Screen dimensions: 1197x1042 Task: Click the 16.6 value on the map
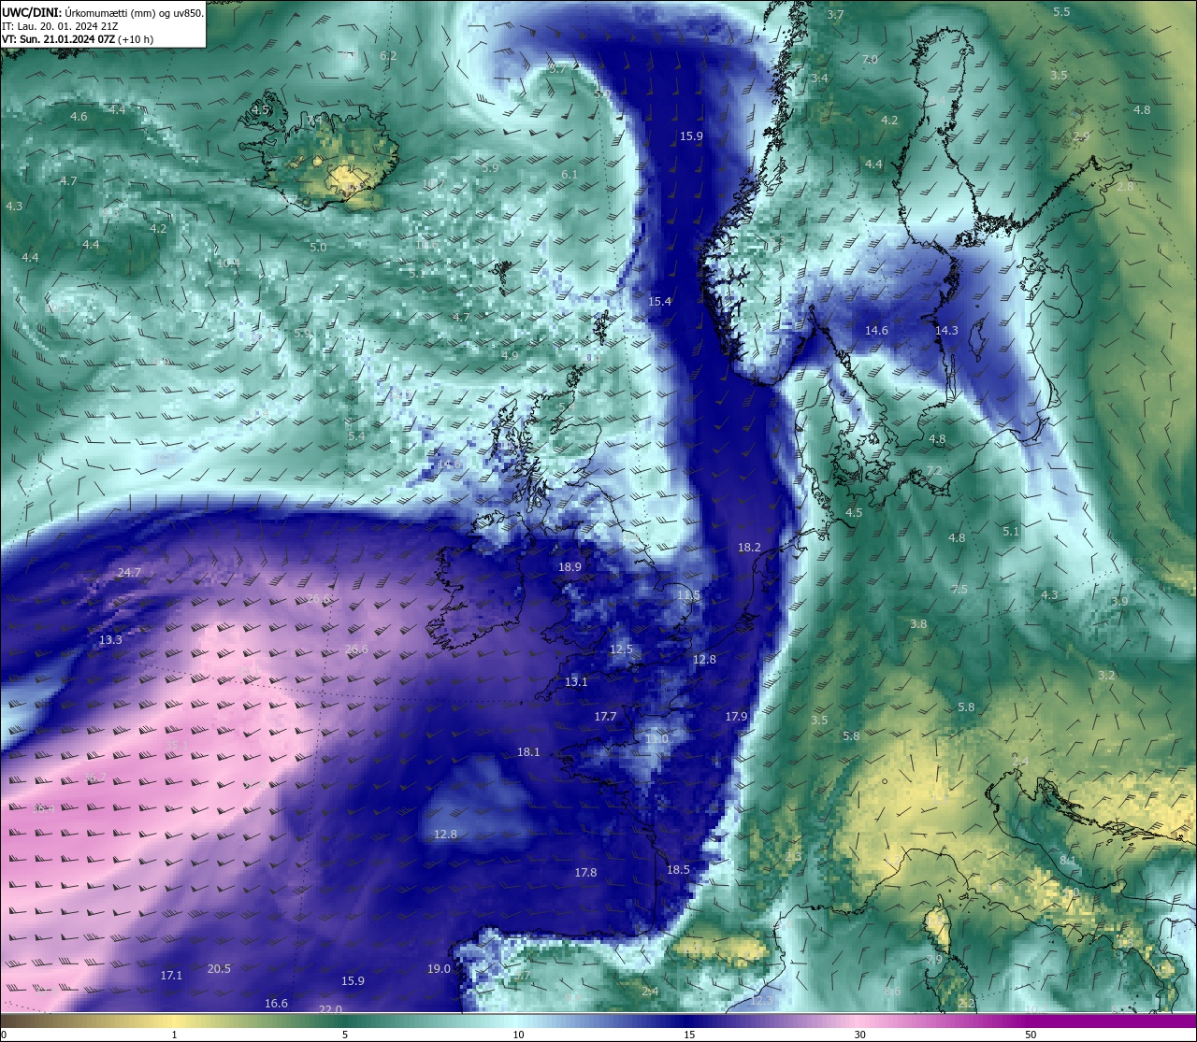(x=276, y=1004)
